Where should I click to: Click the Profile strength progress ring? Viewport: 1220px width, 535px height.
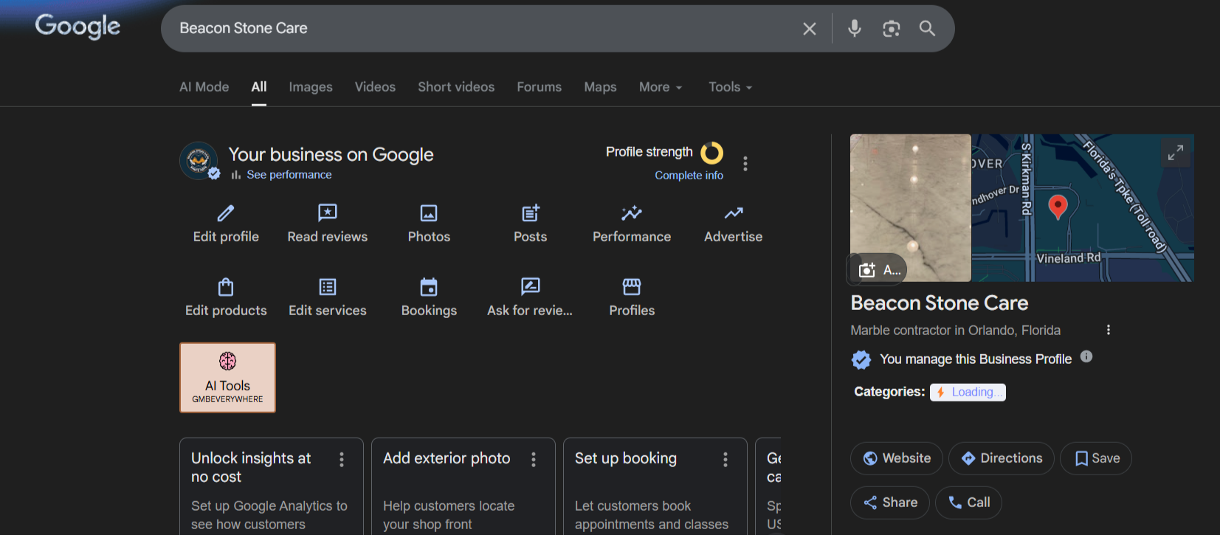(711, 153)
